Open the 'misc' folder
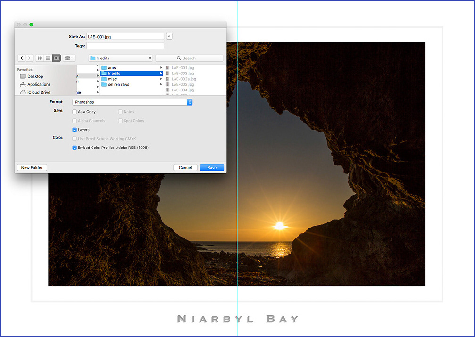Viewport: 475px width, 337px height. coord(132,79)
